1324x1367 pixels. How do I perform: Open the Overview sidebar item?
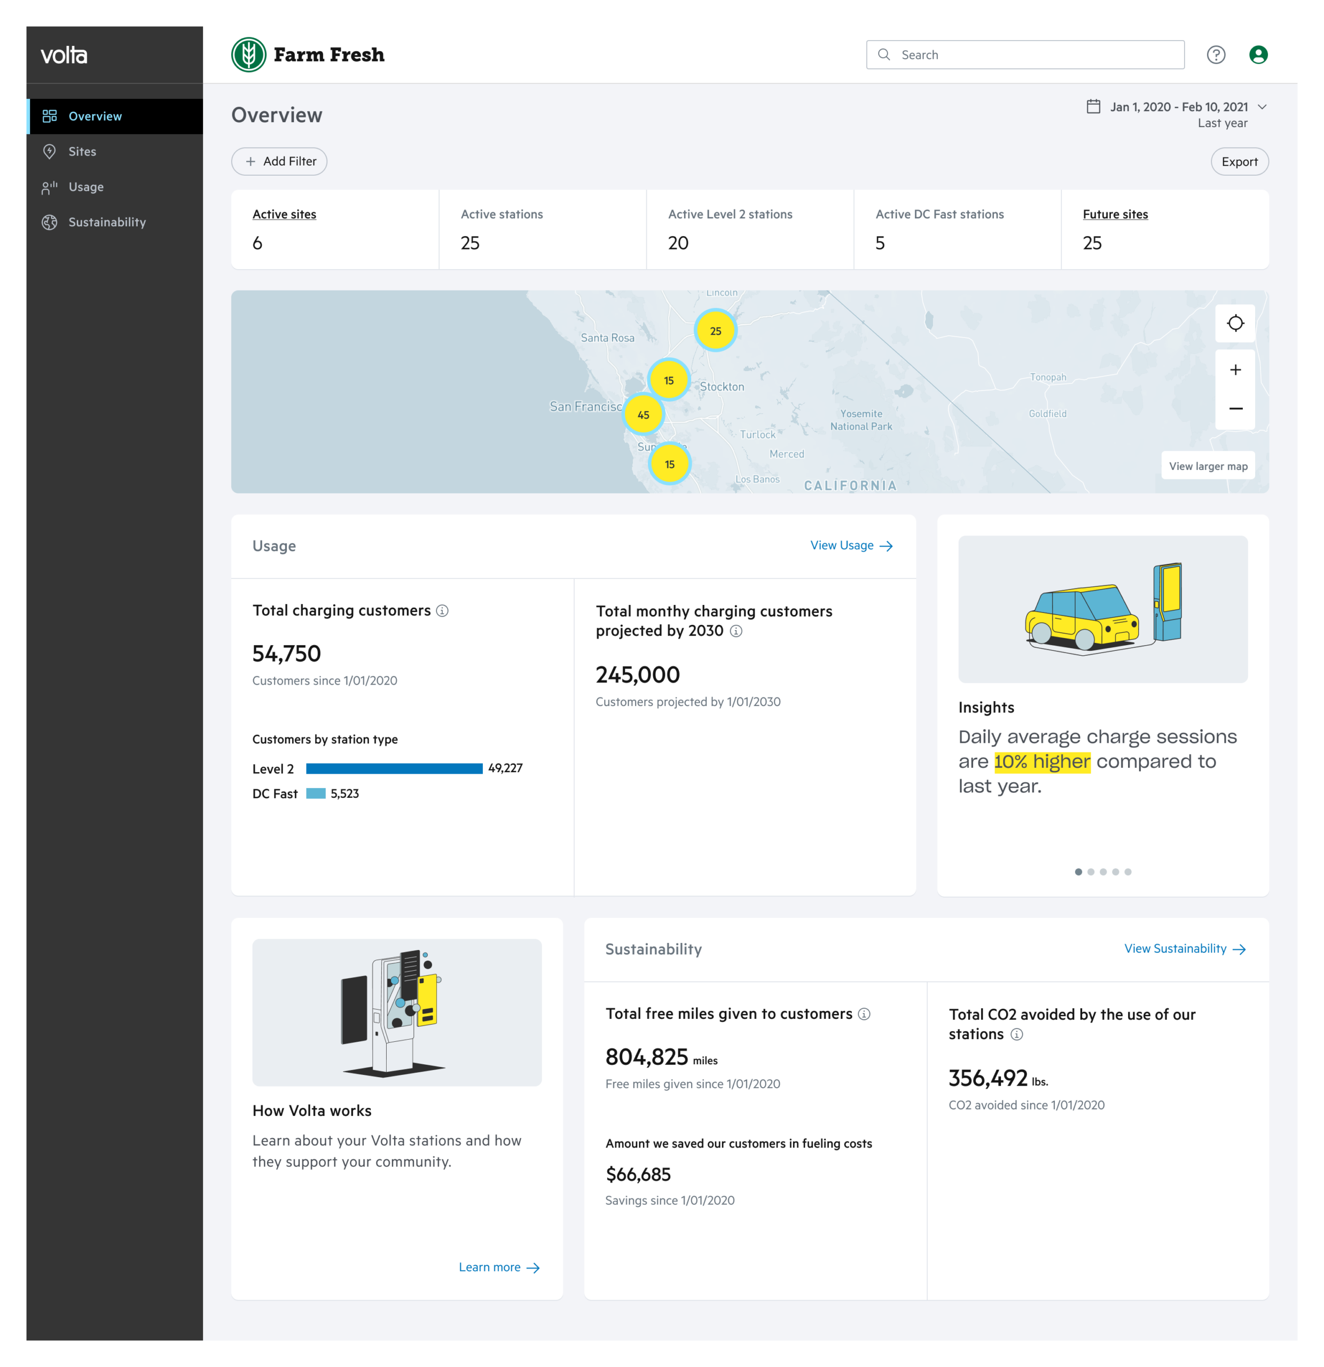pos(115,116)
